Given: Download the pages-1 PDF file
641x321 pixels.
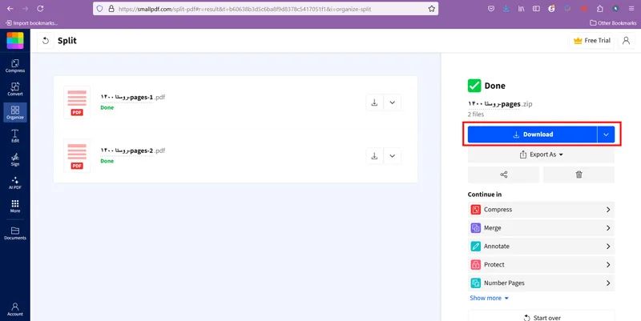Looking at the screenshot, I should pyautogui.click(x=374, y=102).
